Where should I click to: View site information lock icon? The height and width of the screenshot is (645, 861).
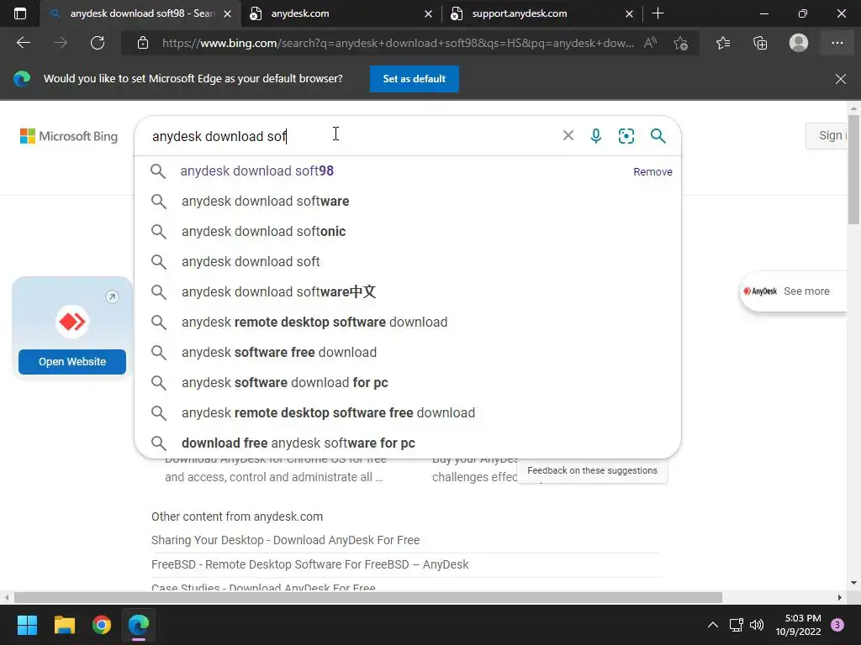[143, 43]
